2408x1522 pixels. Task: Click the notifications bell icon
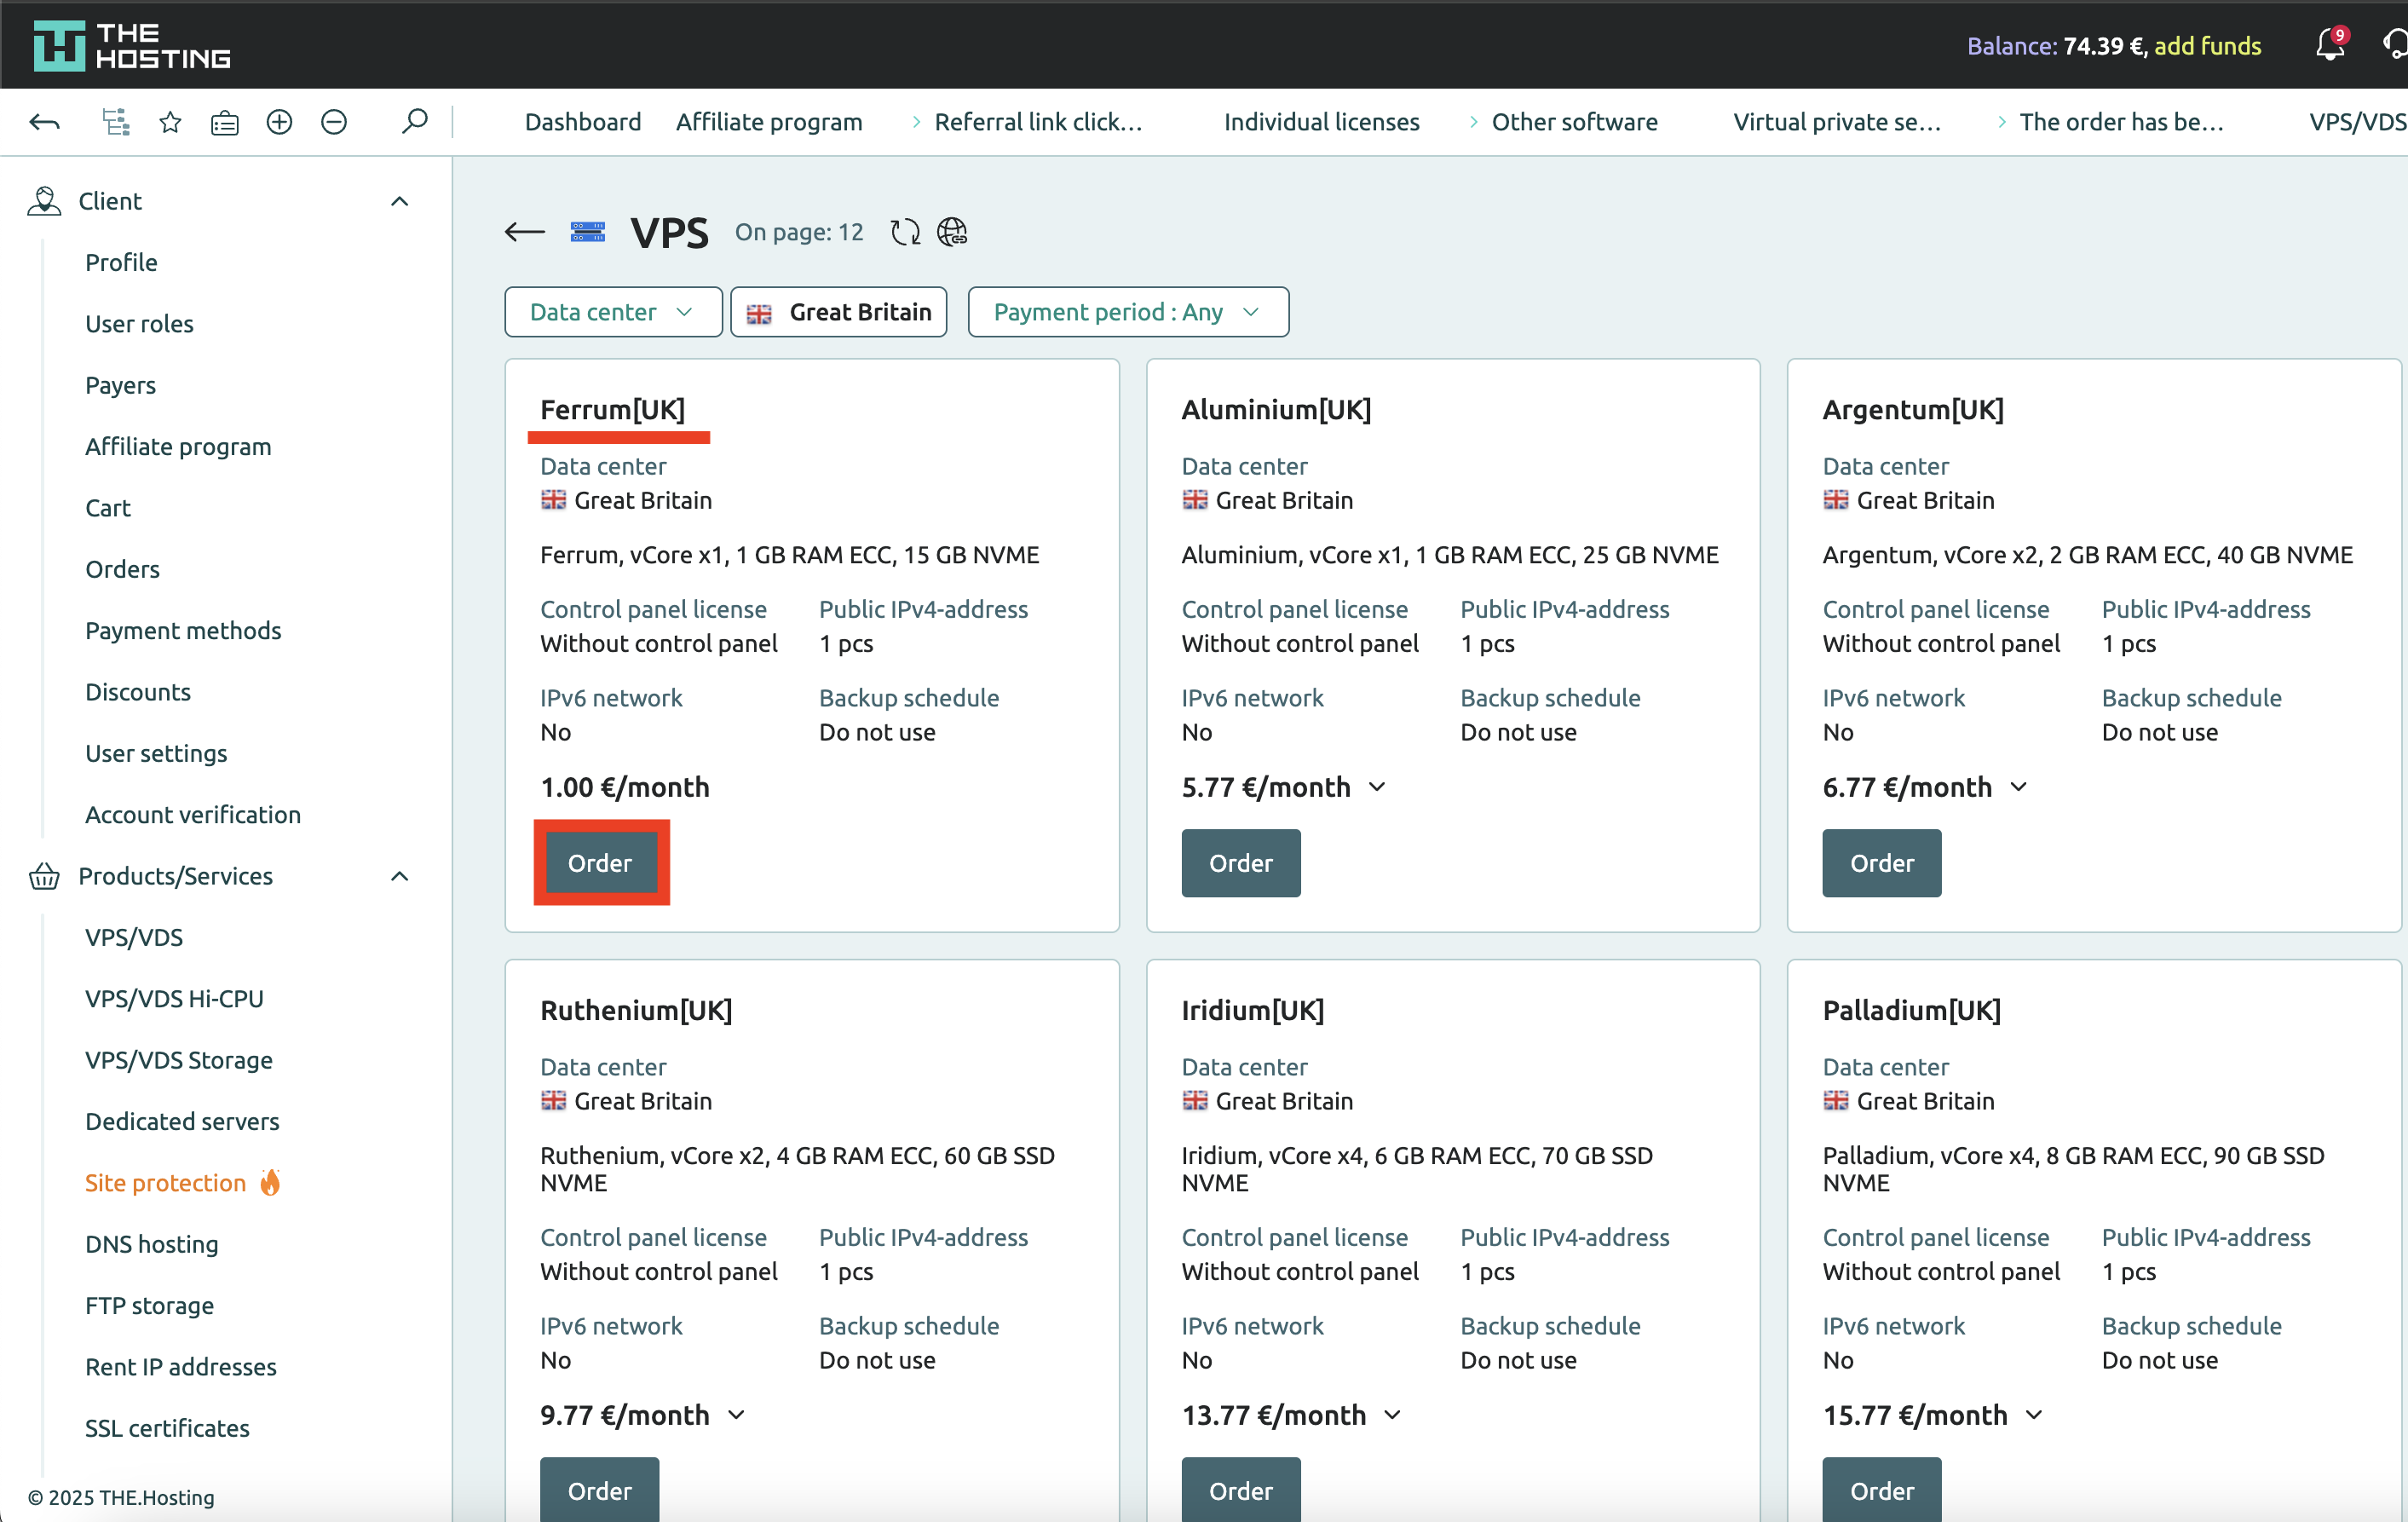coord(2329,45)
